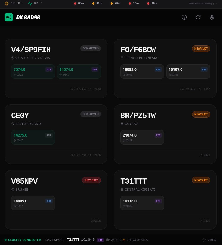Select the 21074.0 FT8 Guyana spot
The height and width of the screenshot is (245, 222).
click(142, 137)
